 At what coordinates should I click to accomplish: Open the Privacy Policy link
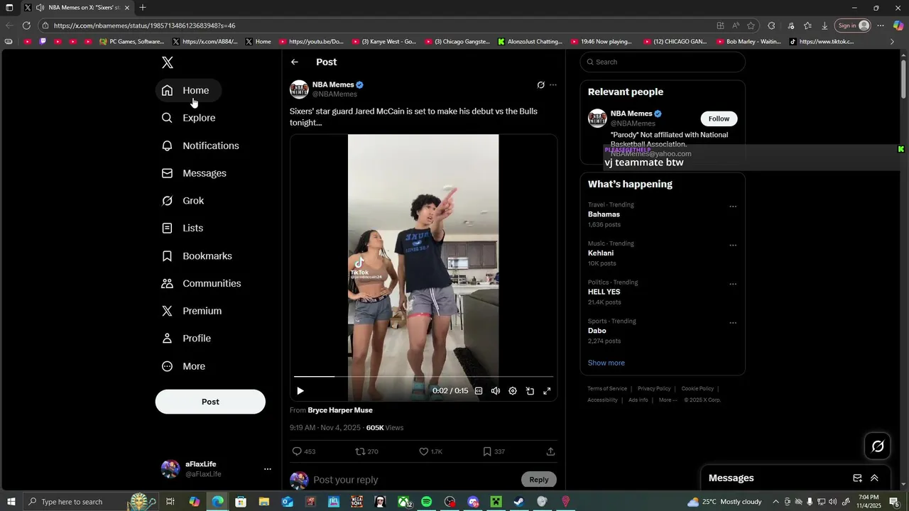click(x=654, y=389)
